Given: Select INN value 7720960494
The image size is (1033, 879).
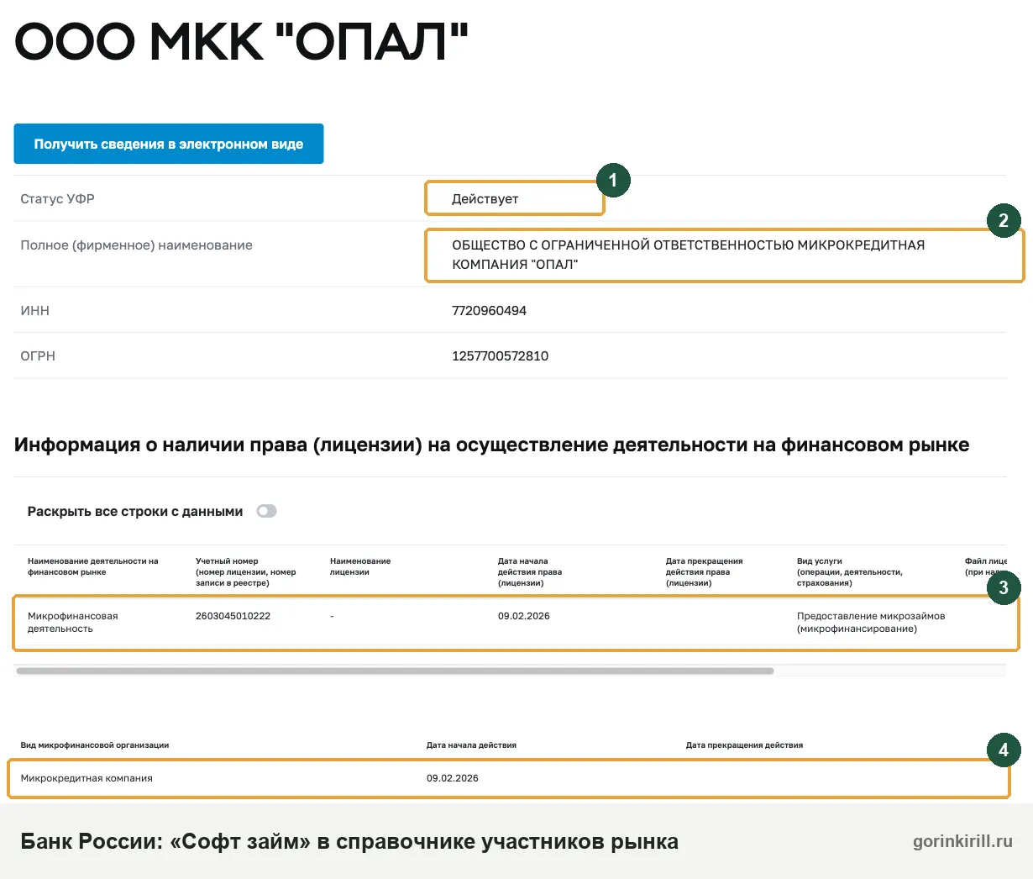Looking at the screenshot, I should coord(489,310).
